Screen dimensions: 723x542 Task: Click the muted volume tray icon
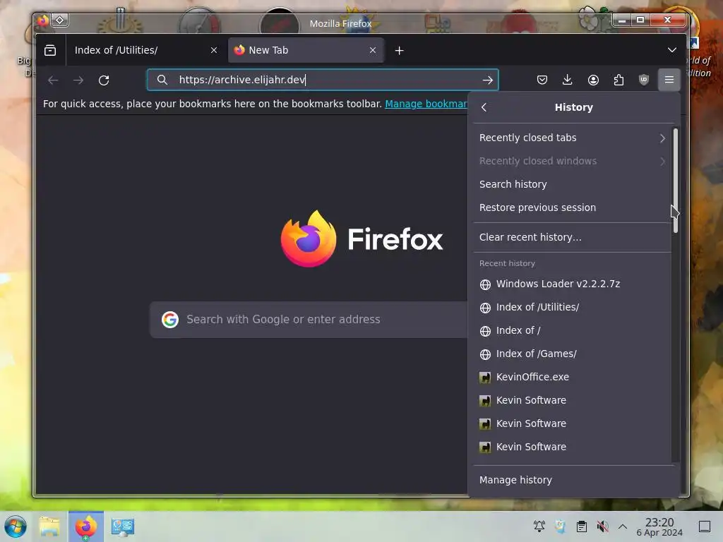point(602,526)
